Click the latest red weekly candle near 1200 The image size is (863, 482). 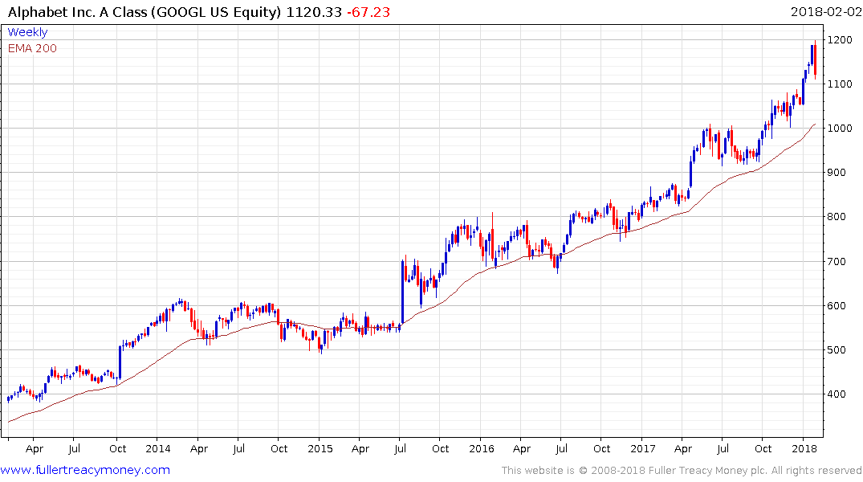(x=815, y=59)
